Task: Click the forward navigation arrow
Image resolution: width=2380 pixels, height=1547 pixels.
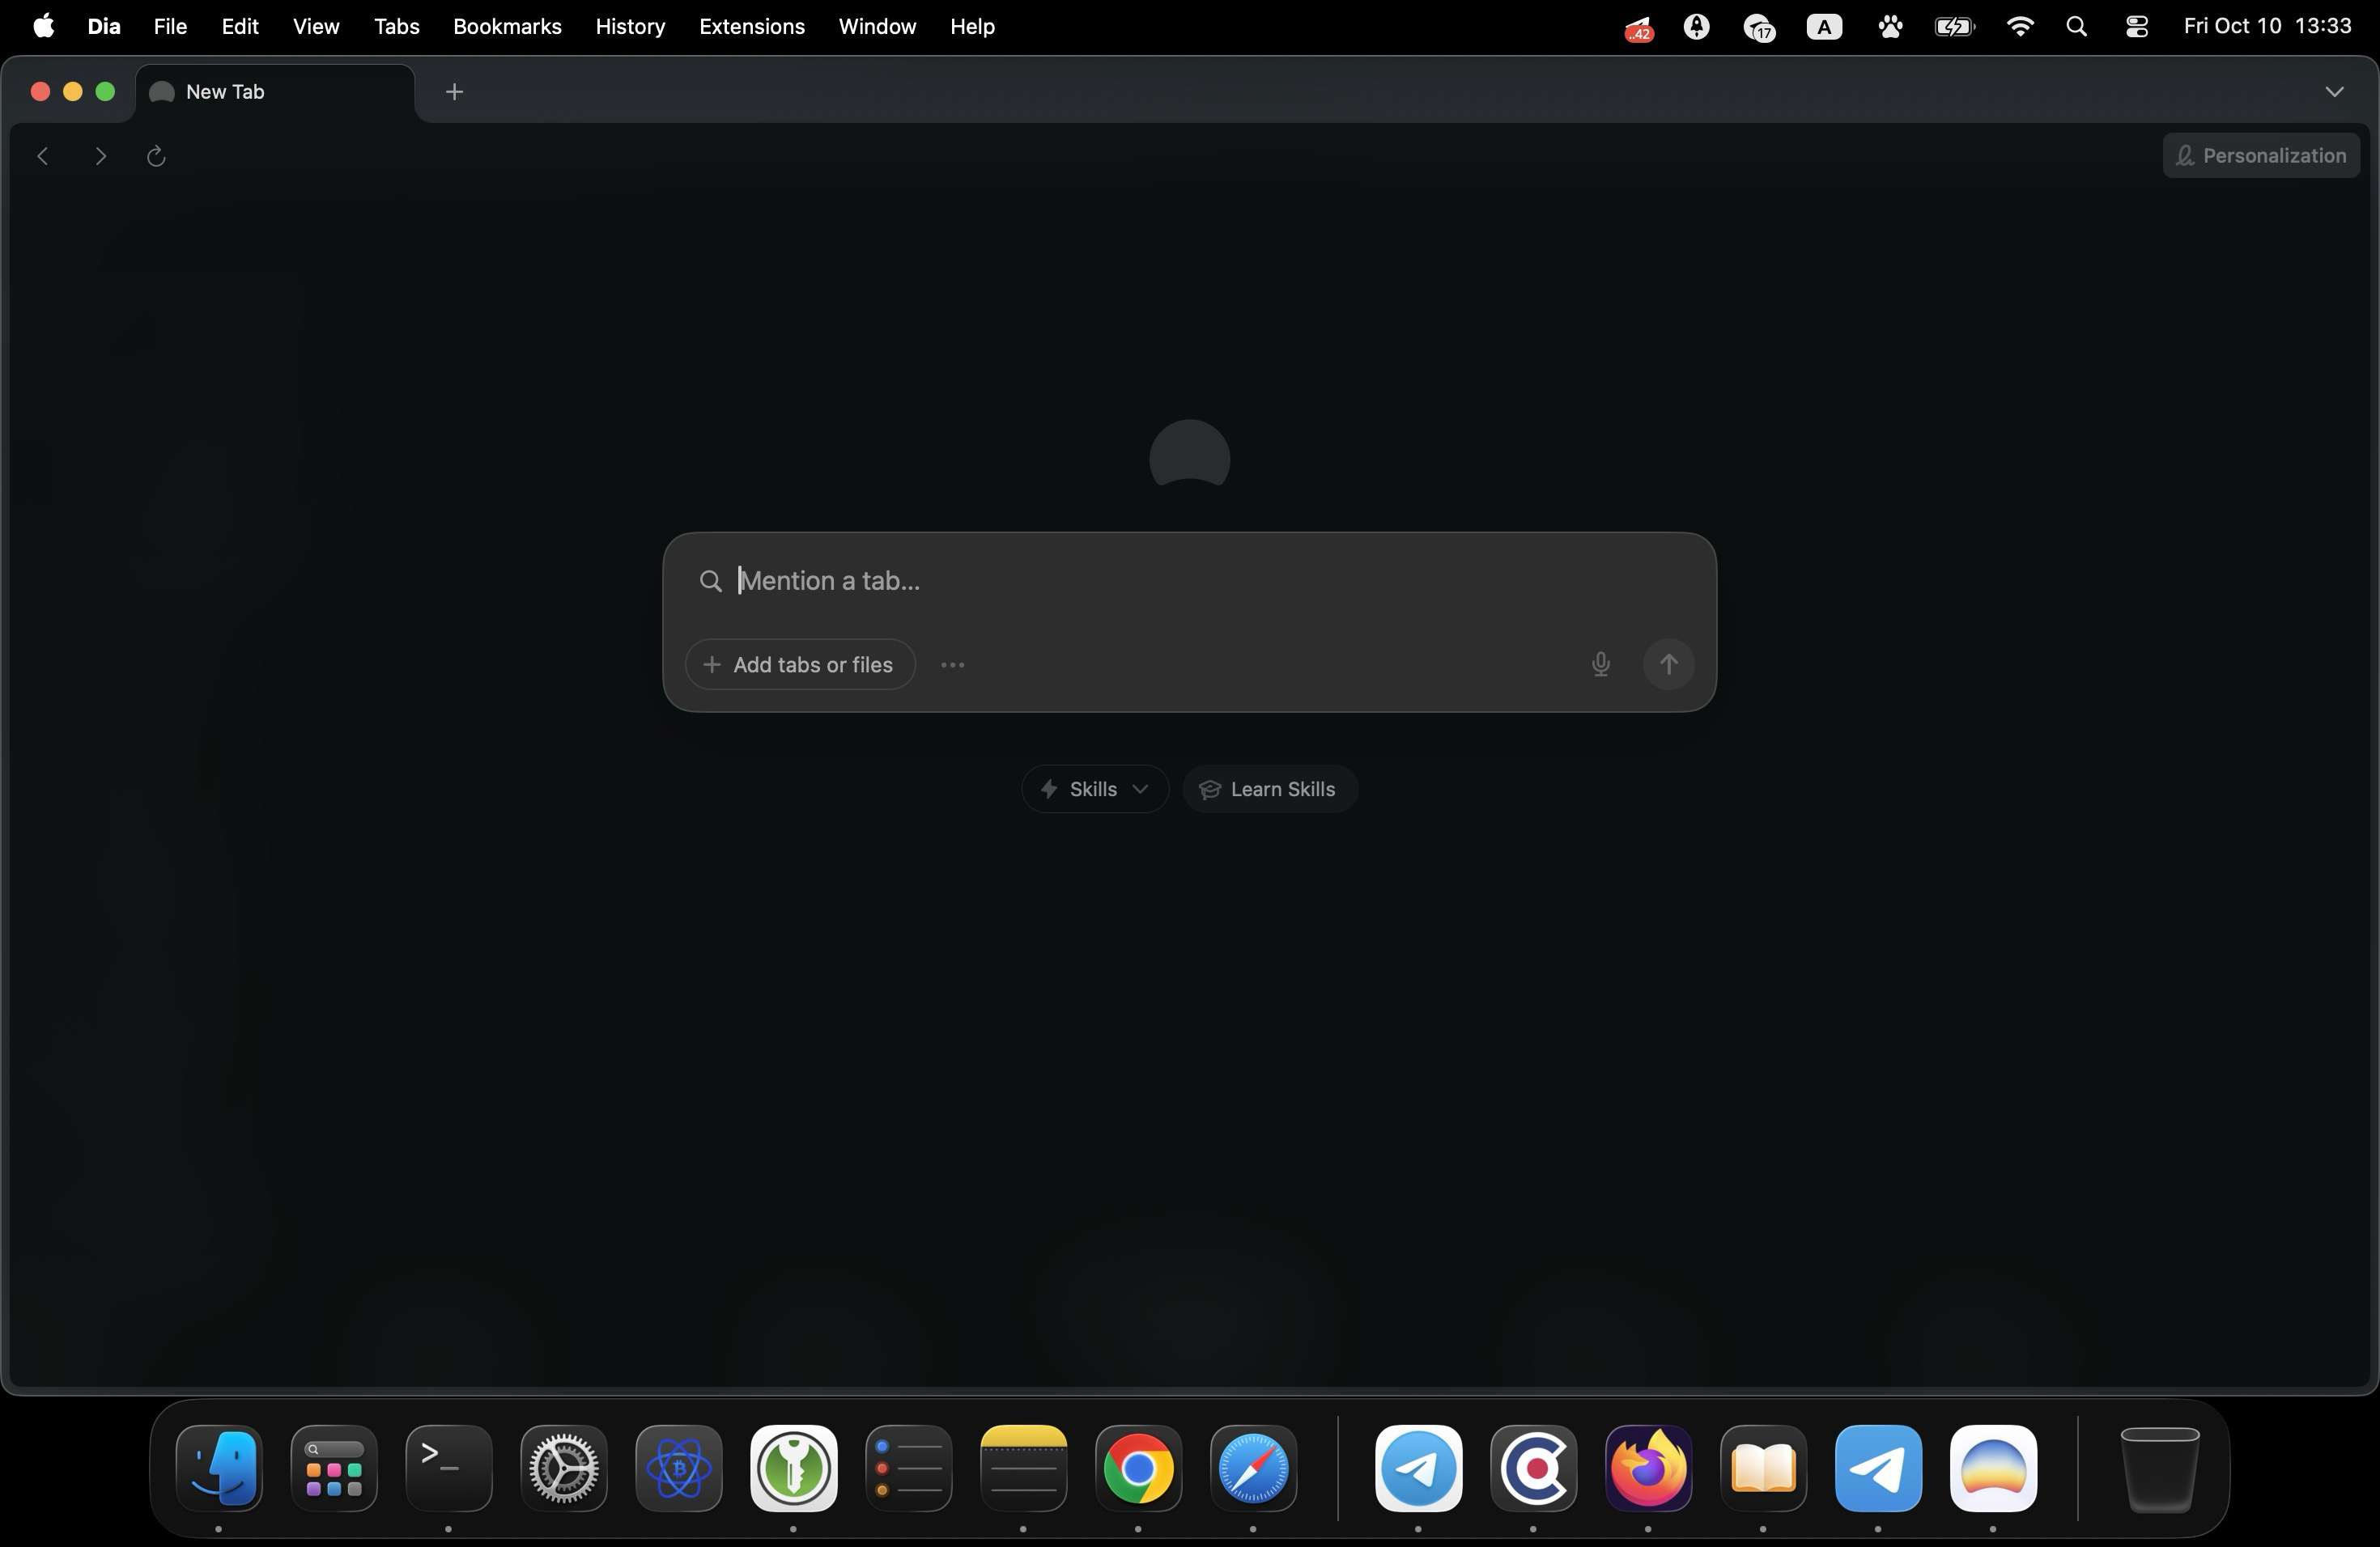Action: (100, 156)
